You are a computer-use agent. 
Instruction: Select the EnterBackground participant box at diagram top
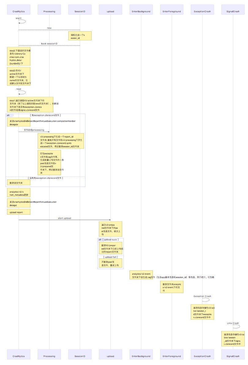(141, 9)
